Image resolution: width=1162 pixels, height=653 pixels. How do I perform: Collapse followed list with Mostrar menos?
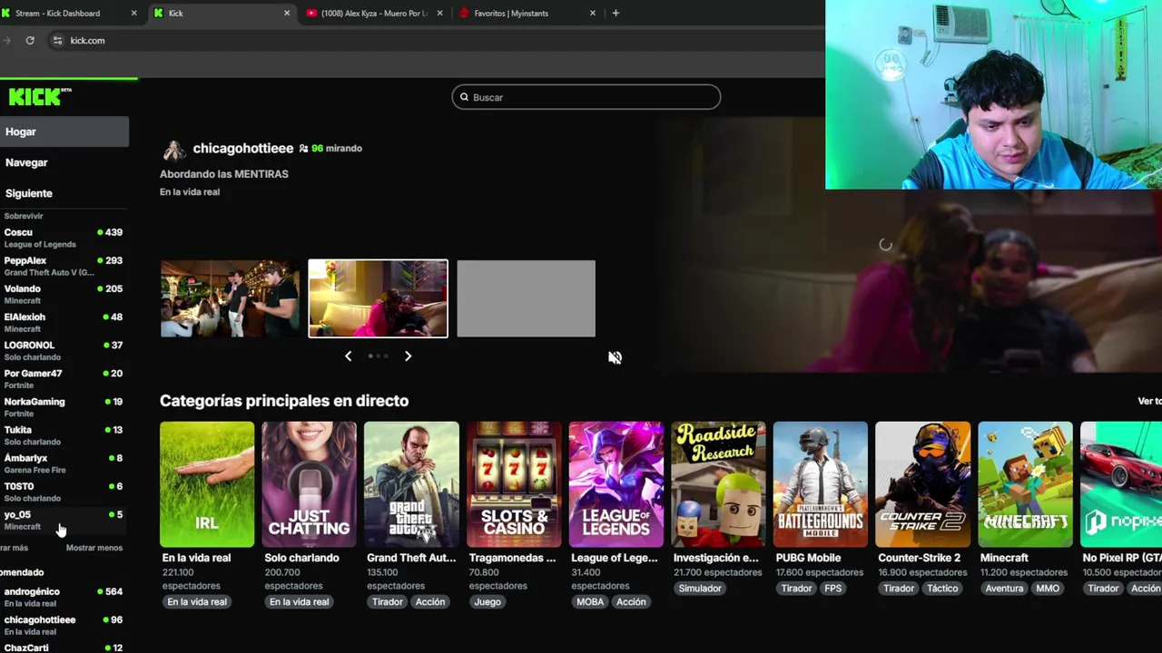[x=94, y=548]
